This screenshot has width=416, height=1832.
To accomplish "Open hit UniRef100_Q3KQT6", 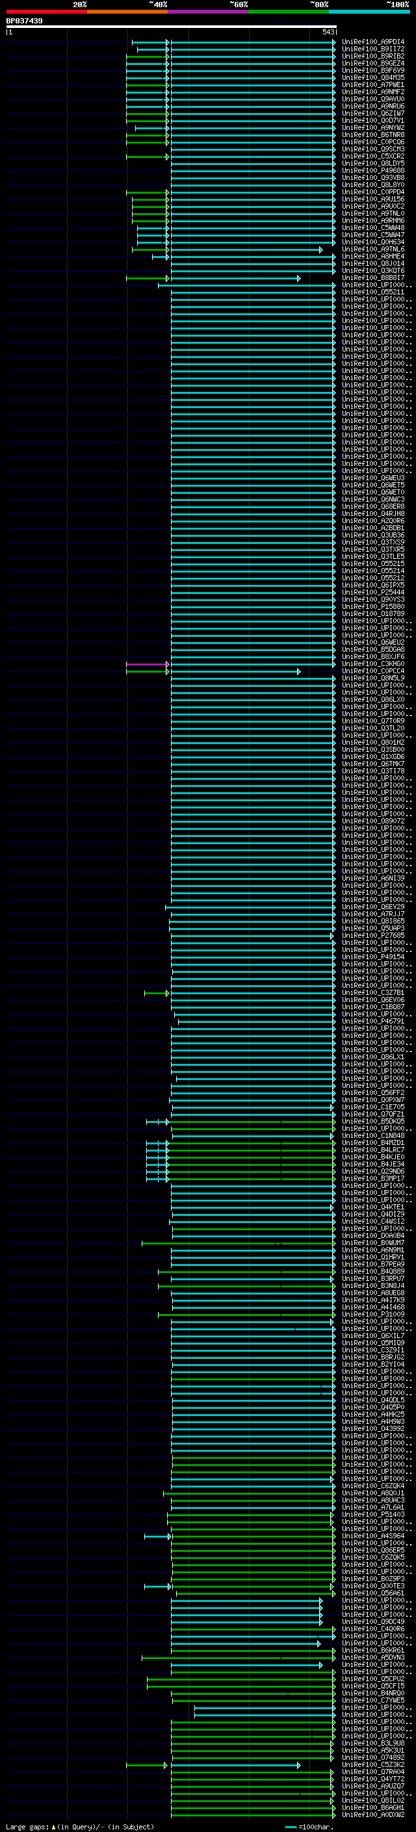I will 372,270.
